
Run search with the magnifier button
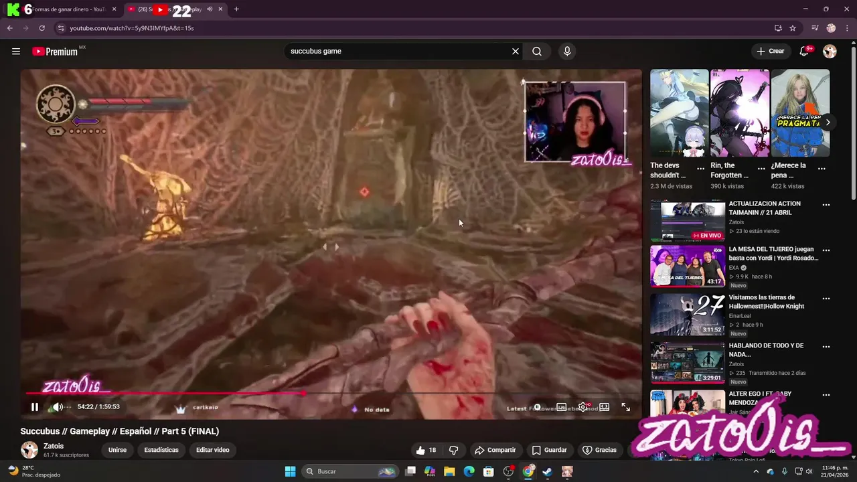pos(537,51)
